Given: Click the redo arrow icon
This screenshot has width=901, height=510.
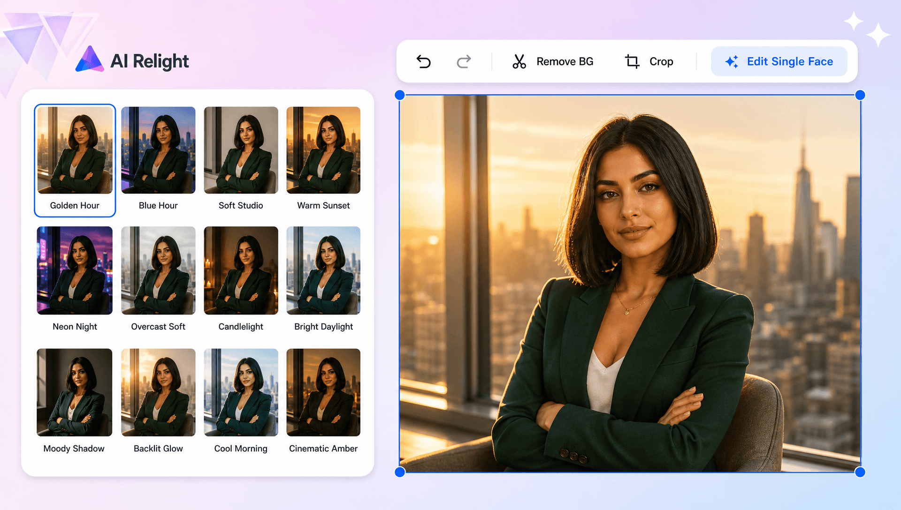Looking at the screenshot, I should [x=464, y=61].
